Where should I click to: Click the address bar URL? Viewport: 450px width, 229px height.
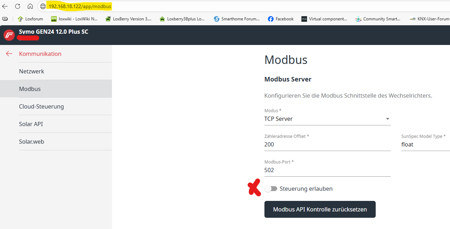tap(80, 6)
